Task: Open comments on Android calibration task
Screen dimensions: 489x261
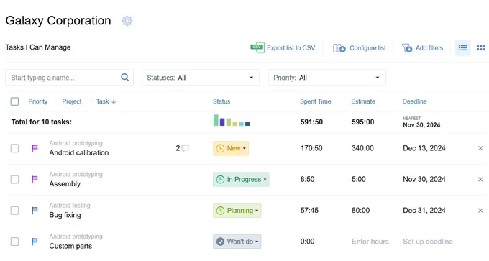Action: tap(182, 148)
